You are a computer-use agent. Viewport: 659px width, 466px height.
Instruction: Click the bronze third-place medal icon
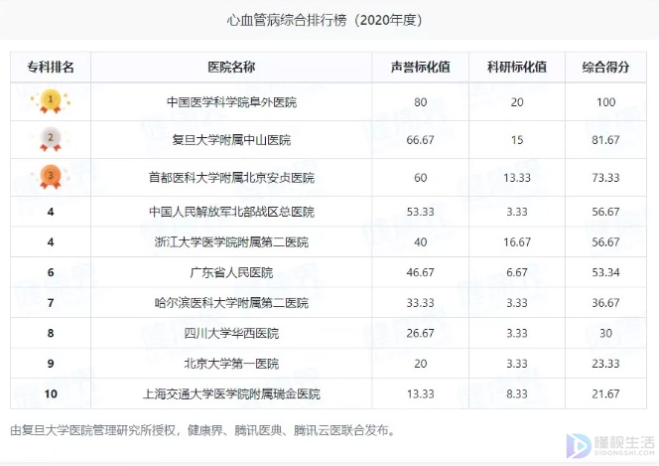click(51, 177)
